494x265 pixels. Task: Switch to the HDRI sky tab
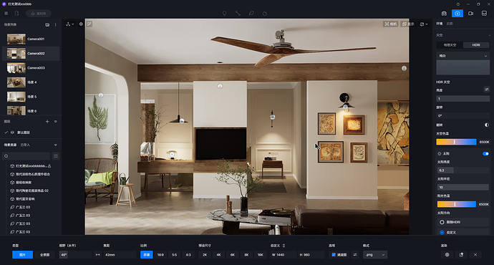coord(476,45)
